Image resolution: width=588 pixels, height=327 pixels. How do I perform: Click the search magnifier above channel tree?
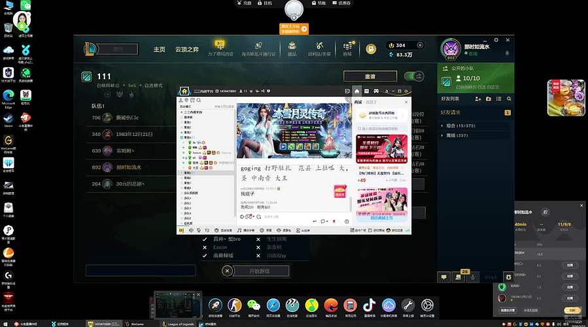[199, 101]
